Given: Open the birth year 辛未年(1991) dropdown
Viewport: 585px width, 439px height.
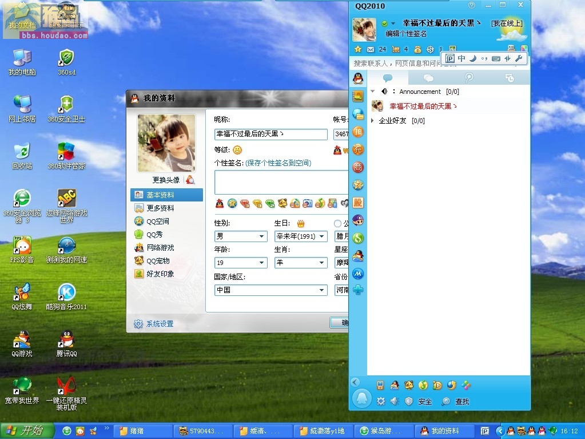Looking at the screenshot, I should pyautogui.click(x=301, y=236).
